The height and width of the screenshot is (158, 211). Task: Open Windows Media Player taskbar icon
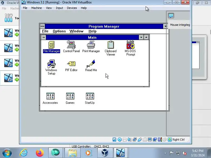88,153
